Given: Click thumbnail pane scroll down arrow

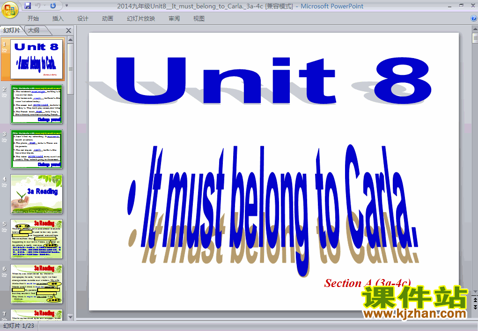Looking at the screenshot, I should pos(70,317).
